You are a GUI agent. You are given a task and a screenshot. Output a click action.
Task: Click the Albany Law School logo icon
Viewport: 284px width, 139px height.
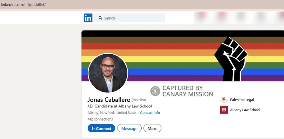(224, 110)
